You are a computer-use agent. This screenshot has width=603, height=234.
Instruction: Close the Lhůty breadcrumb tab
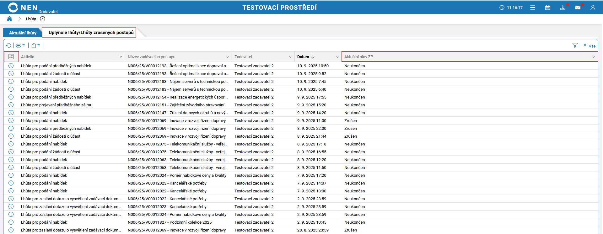(43, 19)
